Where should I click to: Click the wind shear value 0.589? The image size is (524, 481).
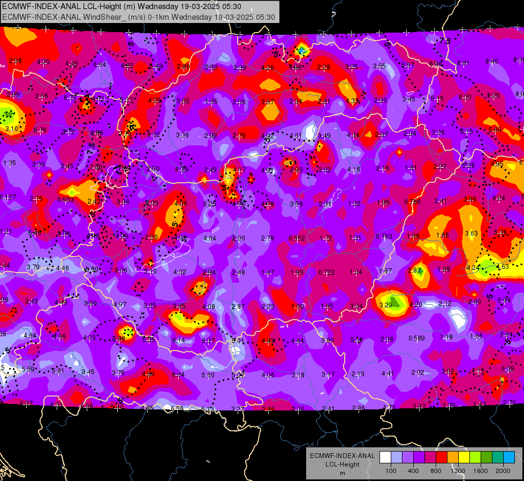(416, 338)
